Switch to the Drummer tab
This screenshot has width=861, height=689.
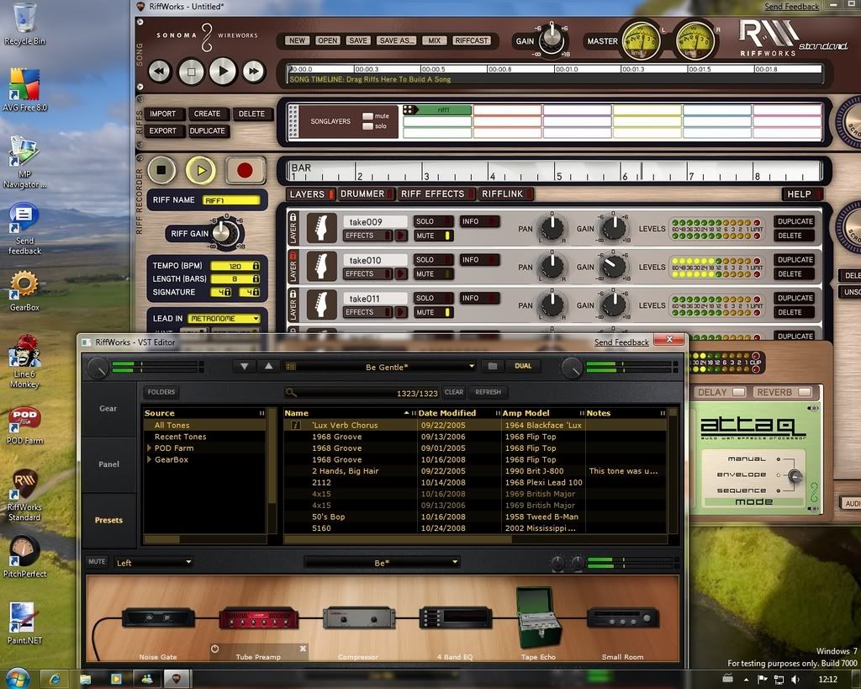click(362, 193)
